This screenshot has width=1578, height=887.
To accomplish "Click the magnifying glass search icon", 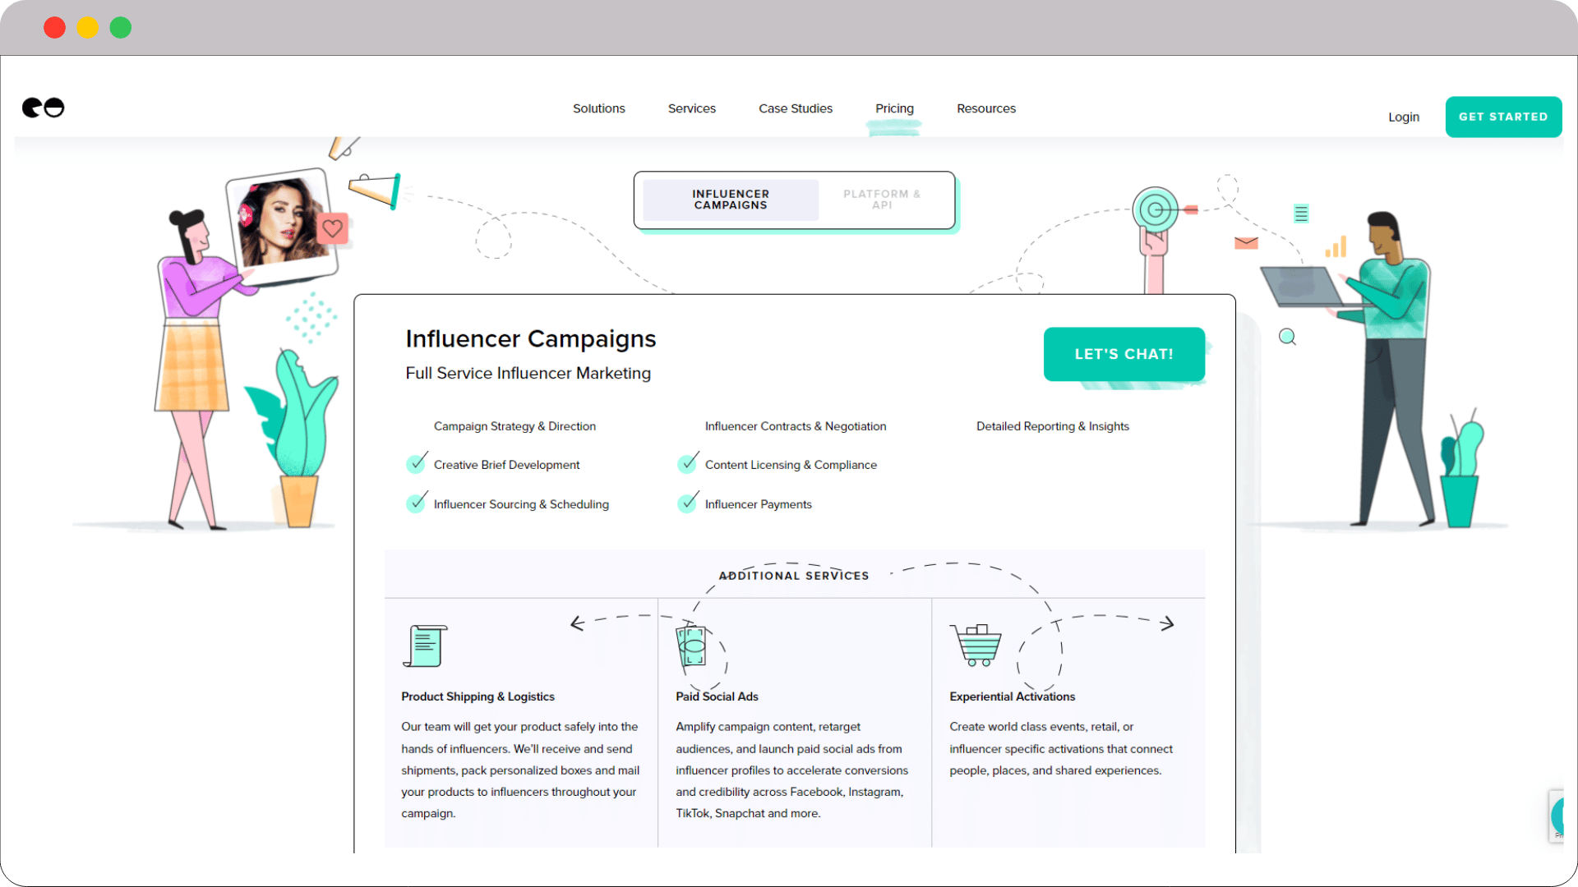I will (1287, 337).
